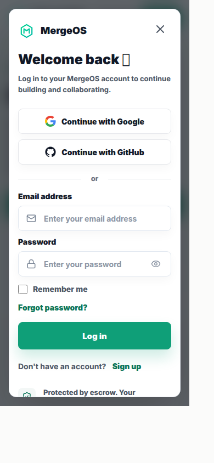Click the escrow shield icon at bottom
Image resolution: width=214 pixels, height=463 pixels.
click(27, 393)
